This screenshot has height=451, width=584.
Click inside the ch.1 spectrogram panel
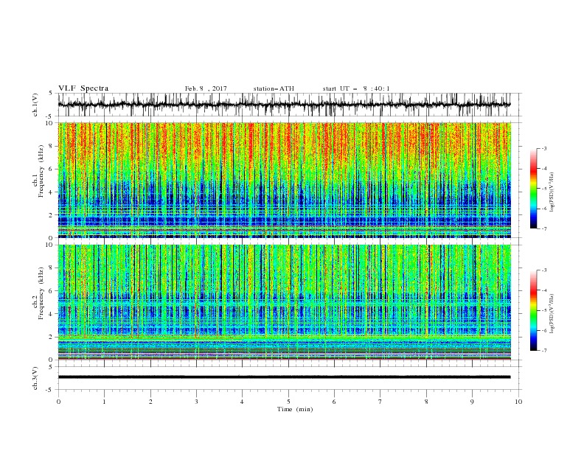285,180
